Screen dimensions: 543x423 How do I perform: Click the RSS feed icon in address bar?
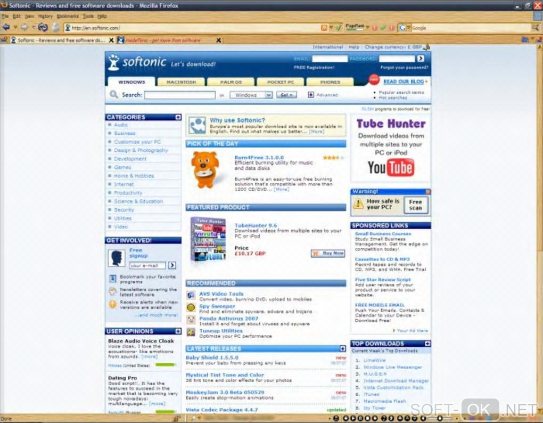click(324, 28)
